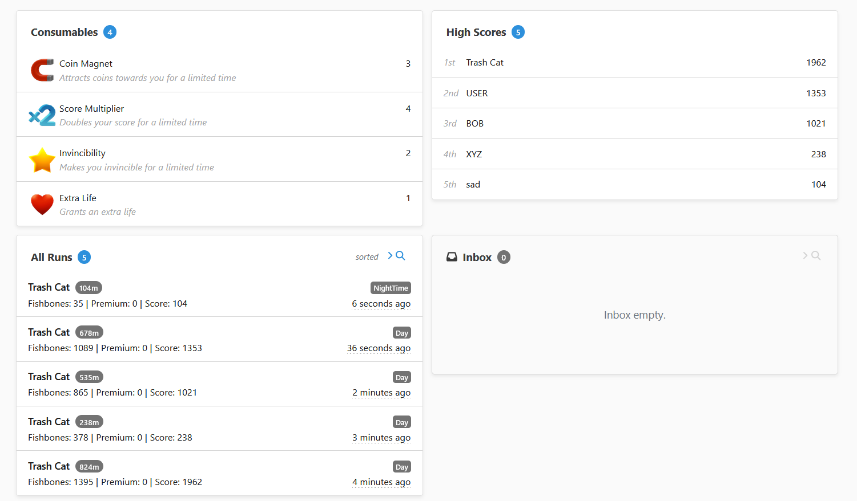
Task: Expand the All Runs chevron arrow
Action: click(x=389, y=256)
